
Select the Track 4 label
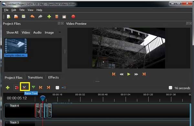(14, 106)
